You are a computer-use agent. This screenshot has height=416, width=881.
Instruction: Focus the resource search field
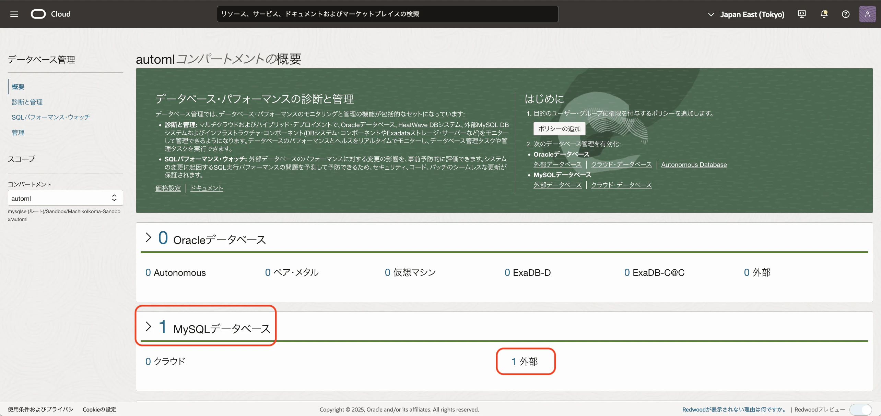388,14
